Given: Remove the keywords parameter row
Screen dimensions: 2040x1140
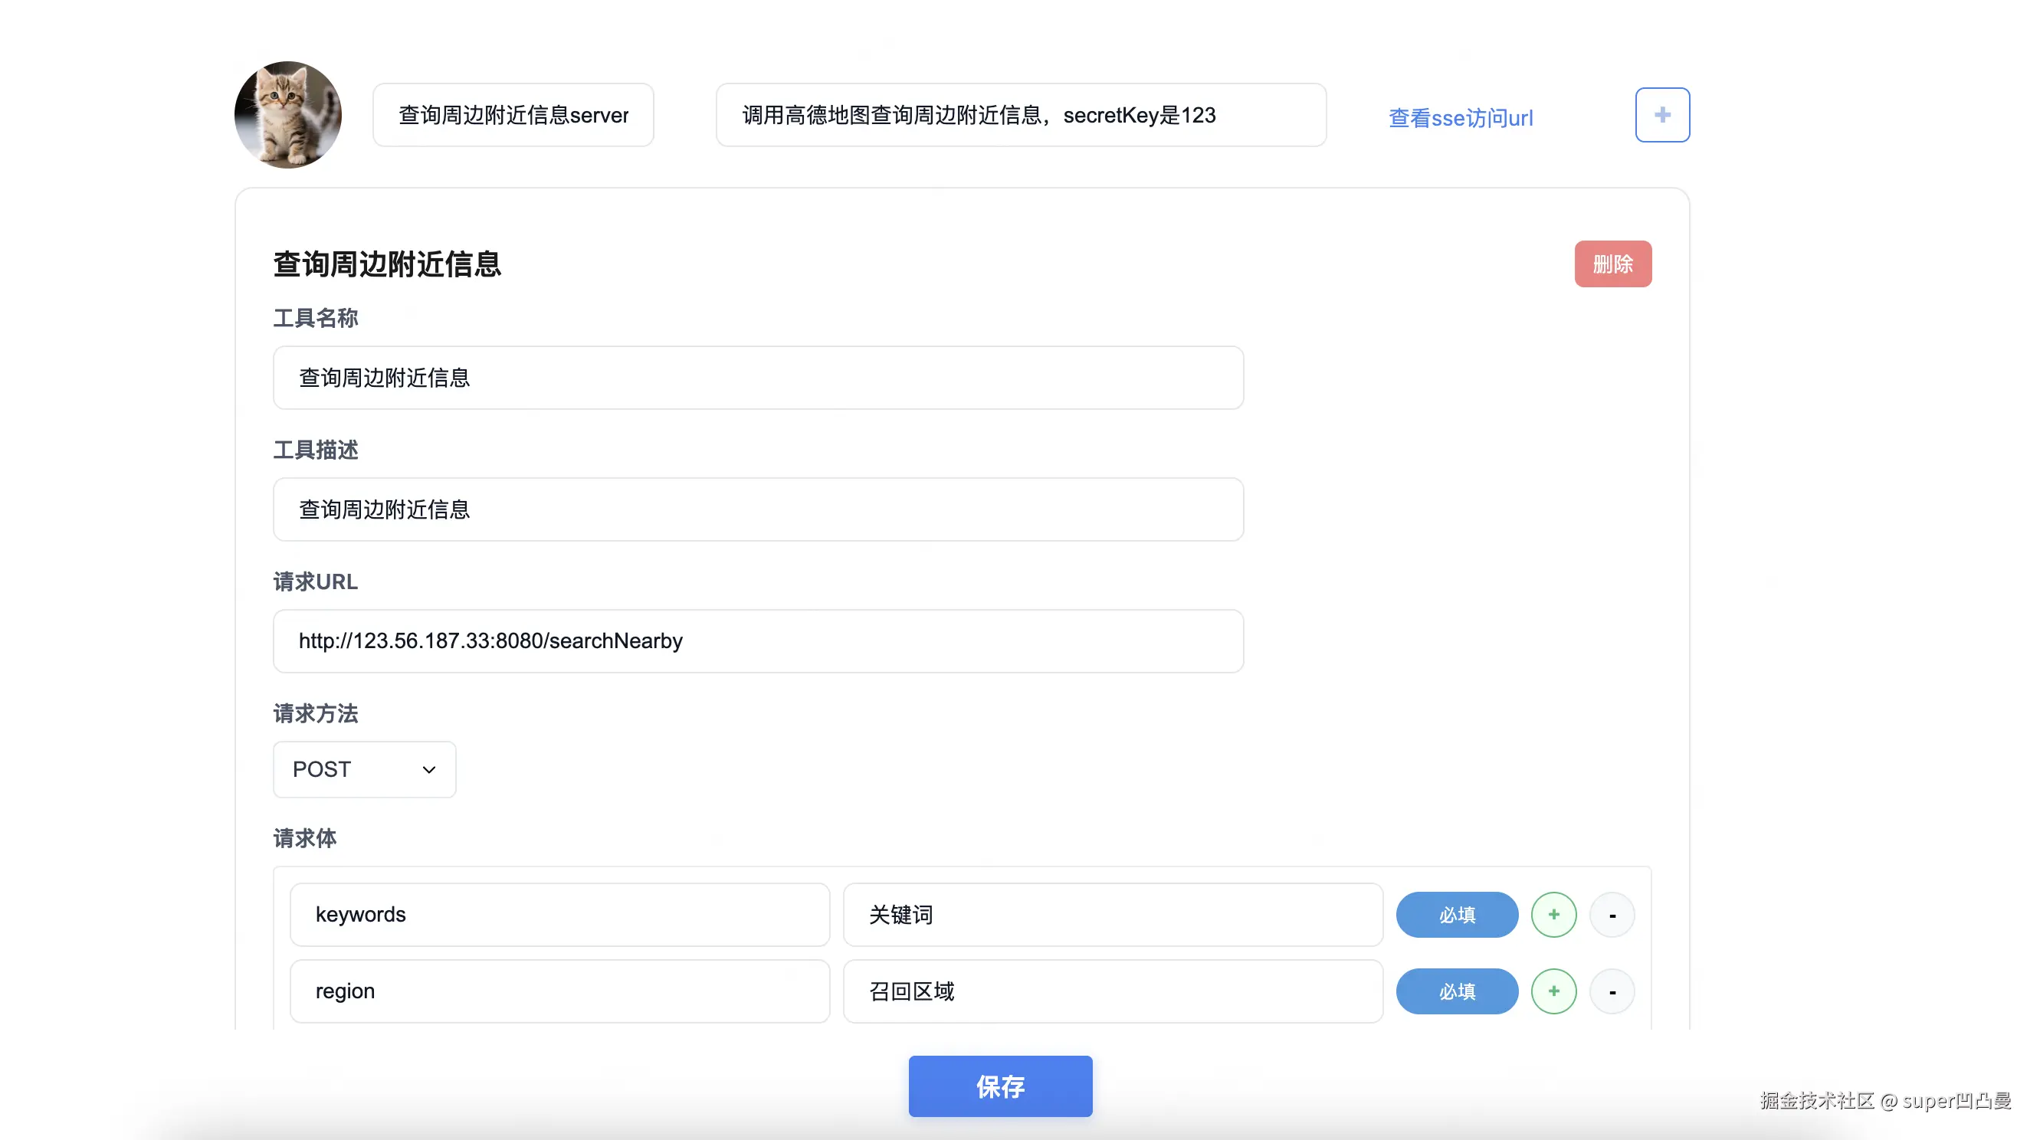Looking at the screenshot, I should click(1612, 915).
